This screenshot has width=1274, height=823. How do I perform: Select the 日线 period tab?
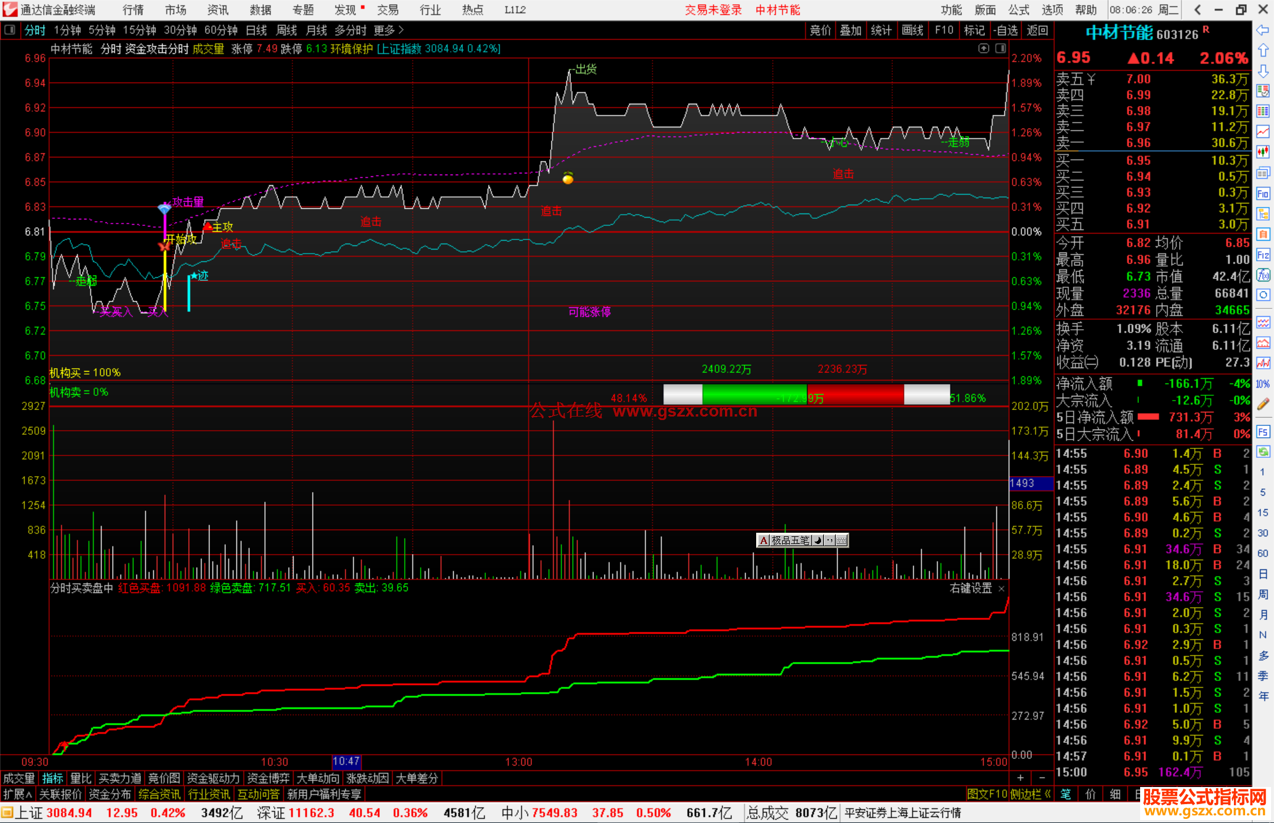pyautogui.click(x=256, y=30)
